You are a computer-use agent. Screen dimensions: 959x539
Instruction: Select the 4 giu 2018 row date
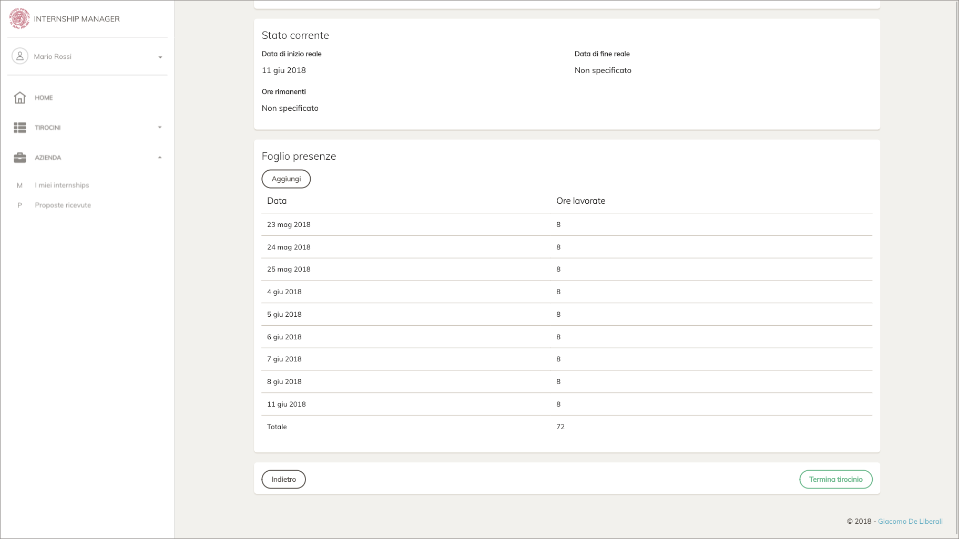[284, 292]
